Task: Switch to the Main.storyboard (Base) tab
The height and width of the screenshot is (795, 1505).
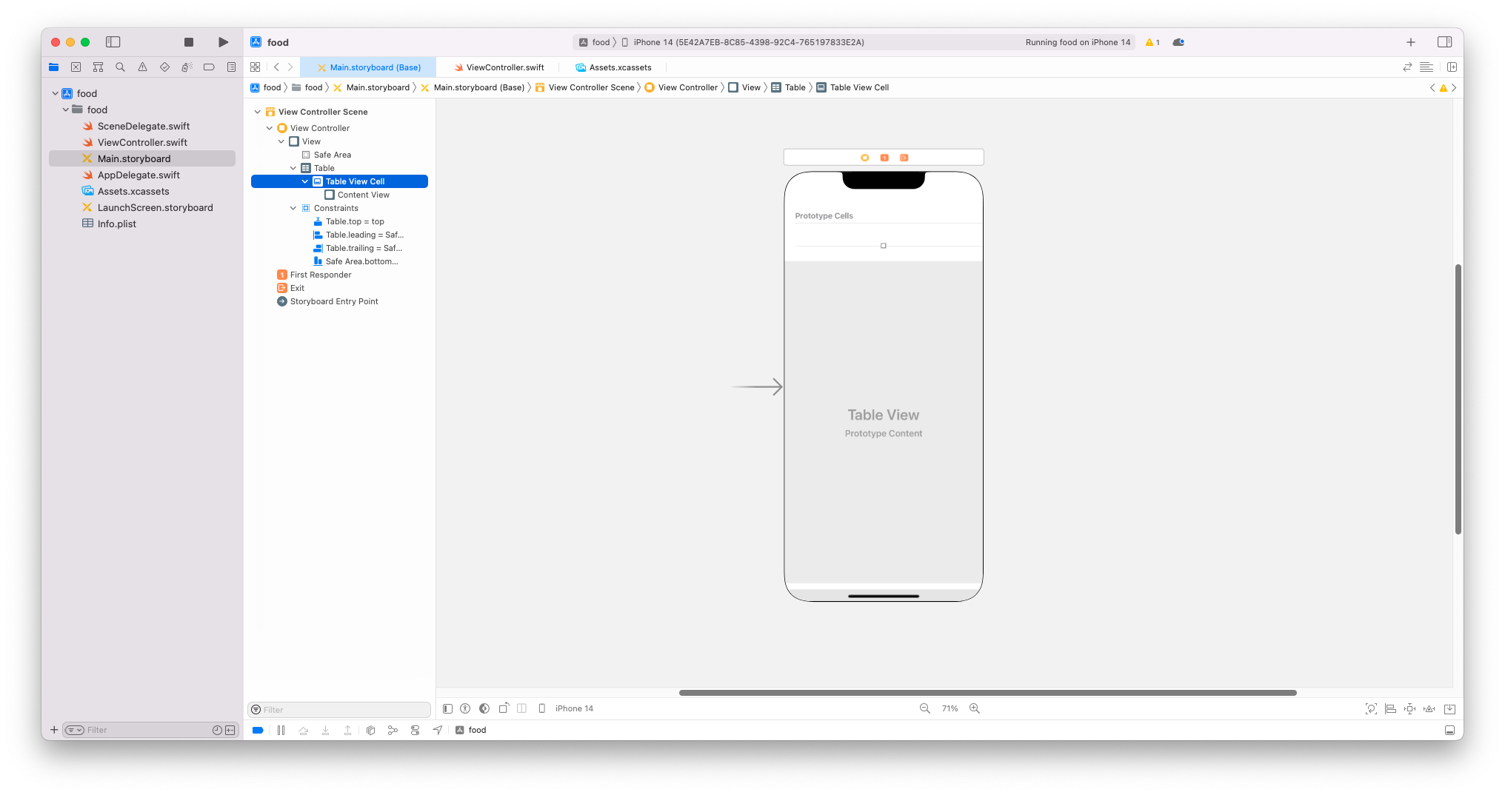Action: tap(368, 67)
